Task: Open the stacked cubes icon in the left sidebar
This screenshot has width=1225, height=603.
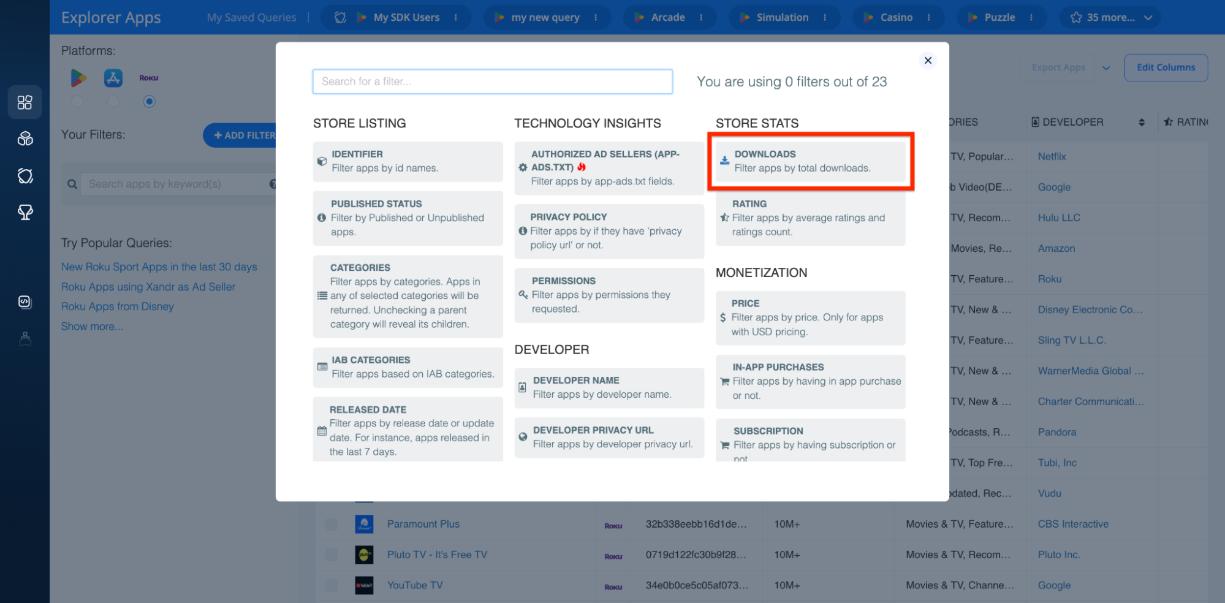Action: (x=25, y=139)
